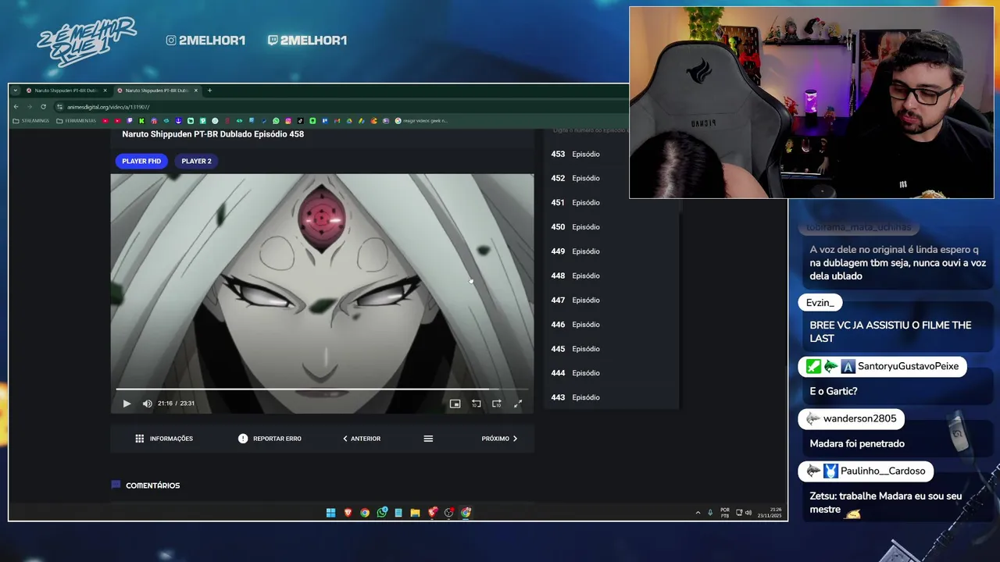This screenshot has width=1000, height=562.
Task: Go to ANTERIOR episode
Action: click(x=362, y=439)
